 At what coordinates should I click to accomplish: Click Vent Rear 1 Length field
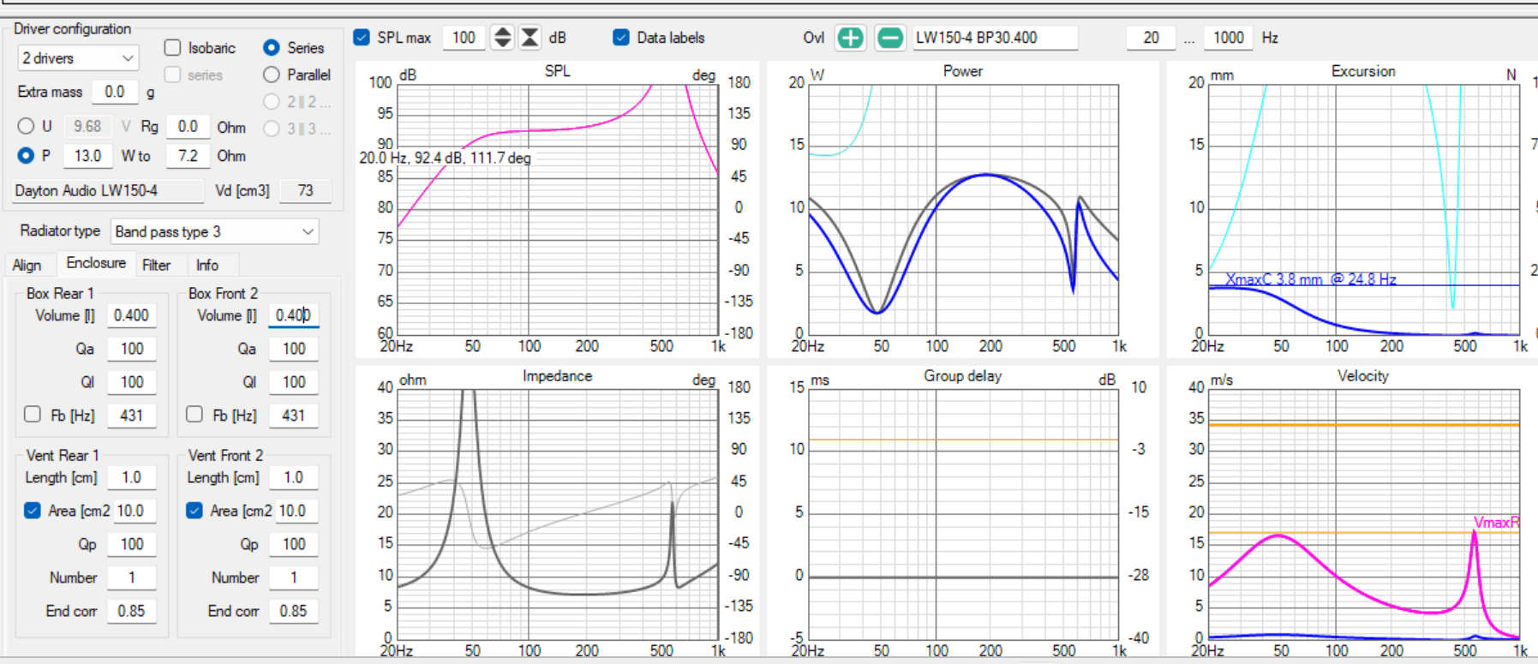coord(131,477)
